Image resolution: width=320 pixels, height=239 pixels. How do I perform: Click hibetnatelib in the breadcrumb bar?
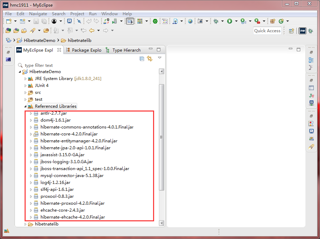pos(79,41)
